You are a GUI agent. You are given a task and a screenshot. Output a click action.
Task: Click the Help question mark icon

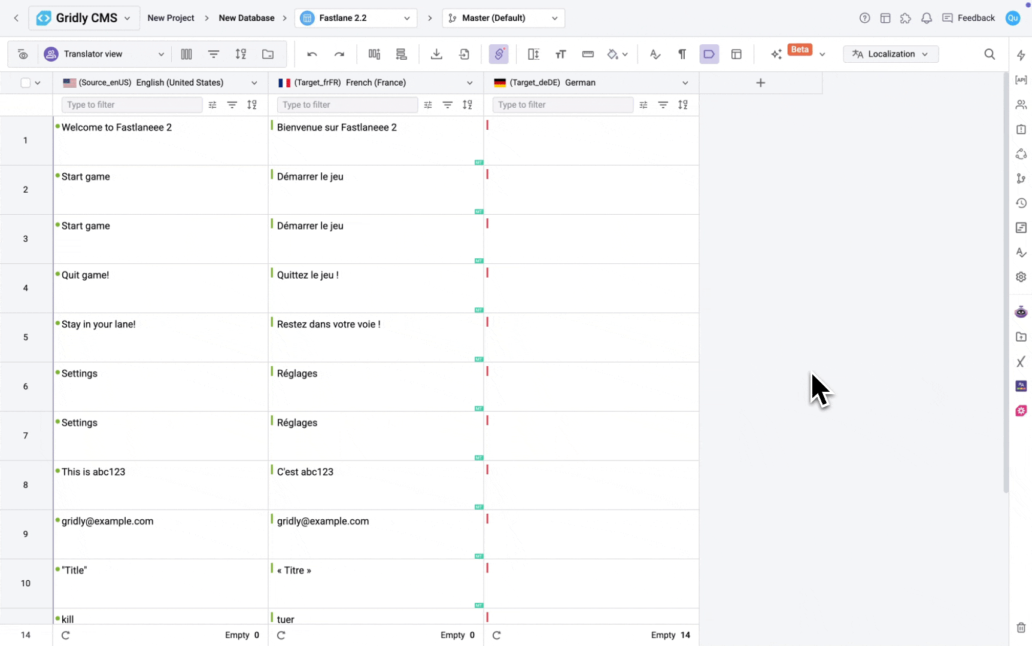(864, 18)
